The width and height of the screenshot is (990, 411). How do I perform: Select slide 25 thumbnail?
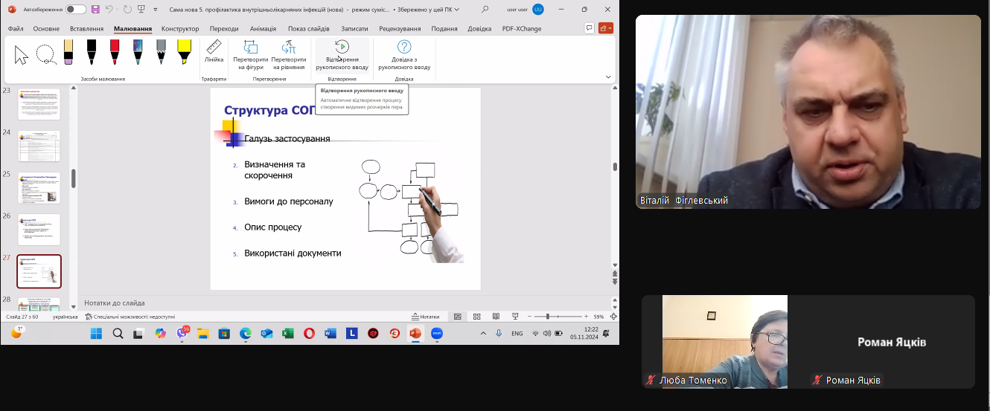(39, 187)
